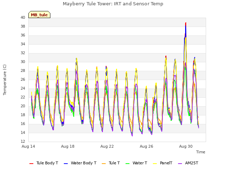This screenshot has height=170, width=227.
Task: Click the 'Aug 26' x-axis tick label
Action: [x=146, y=146]
